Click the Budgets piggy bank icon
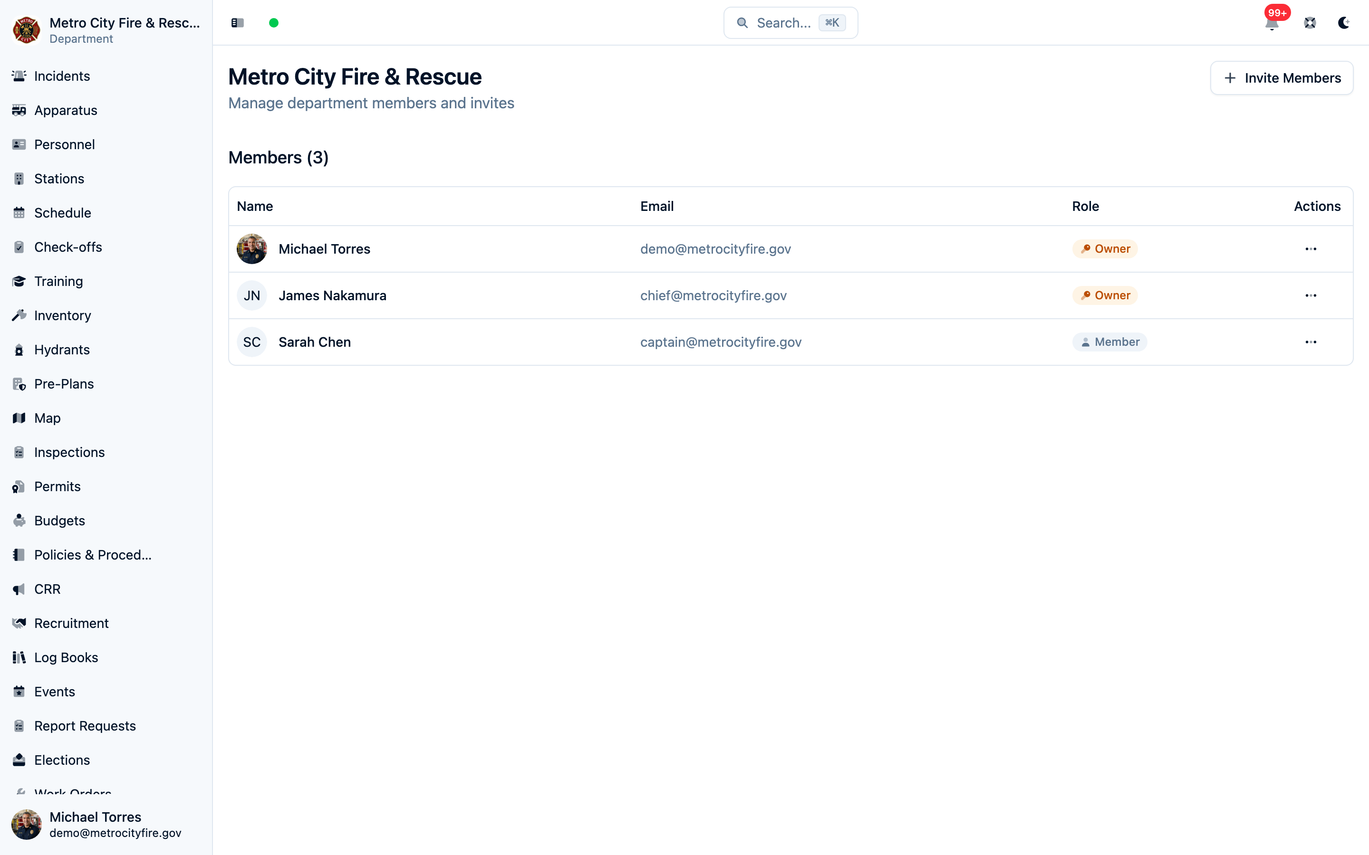Image resolution: width=1369 pixels, height=855 pixels. [19, 521]
